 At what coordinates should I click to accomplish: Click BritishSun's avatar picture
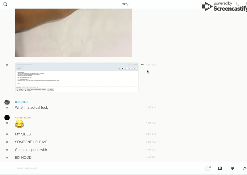pos(7,102)
